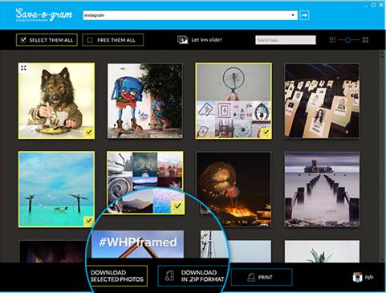Click the printer icon
Image resolution: width=386 pixels, height=293 pixels.
pyautogui.click(x=251, y=277)
